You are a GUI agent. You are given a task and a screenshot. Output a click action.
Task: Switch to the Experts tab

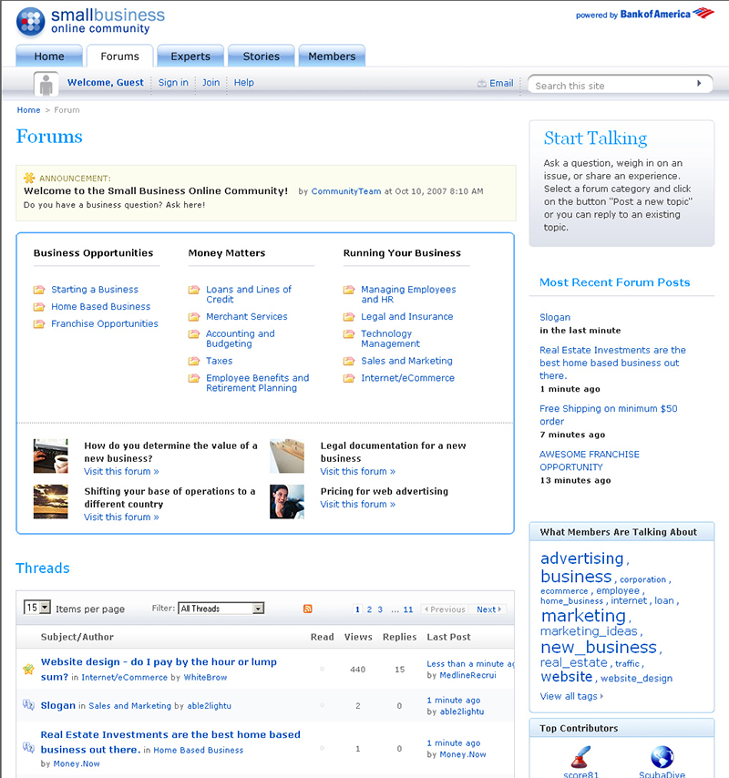(190, 56)
